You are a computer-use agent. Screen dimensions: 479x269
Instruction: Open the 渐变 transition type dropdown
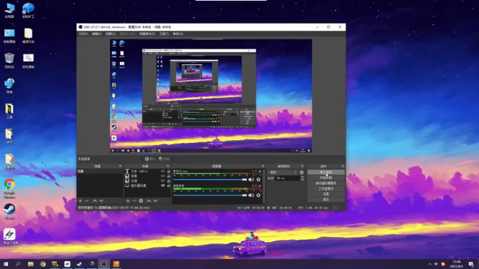pos(283,172)
